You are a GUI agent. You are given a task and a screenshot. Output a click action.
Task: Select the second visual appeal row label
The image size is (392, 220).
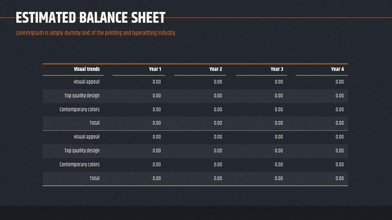pyautogui.click(x=87, y=137)
